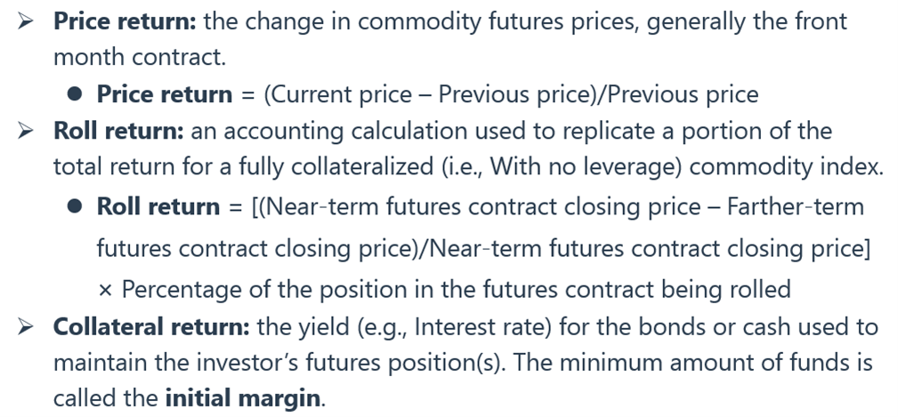Click the arrow bullet before Roll return

tap(27, 132)
